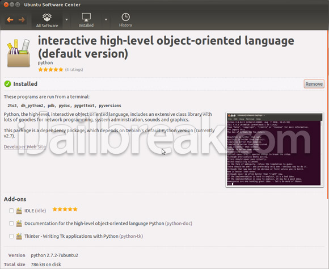Click the python package box icon
329x269 pixels.
pos(19,53)
